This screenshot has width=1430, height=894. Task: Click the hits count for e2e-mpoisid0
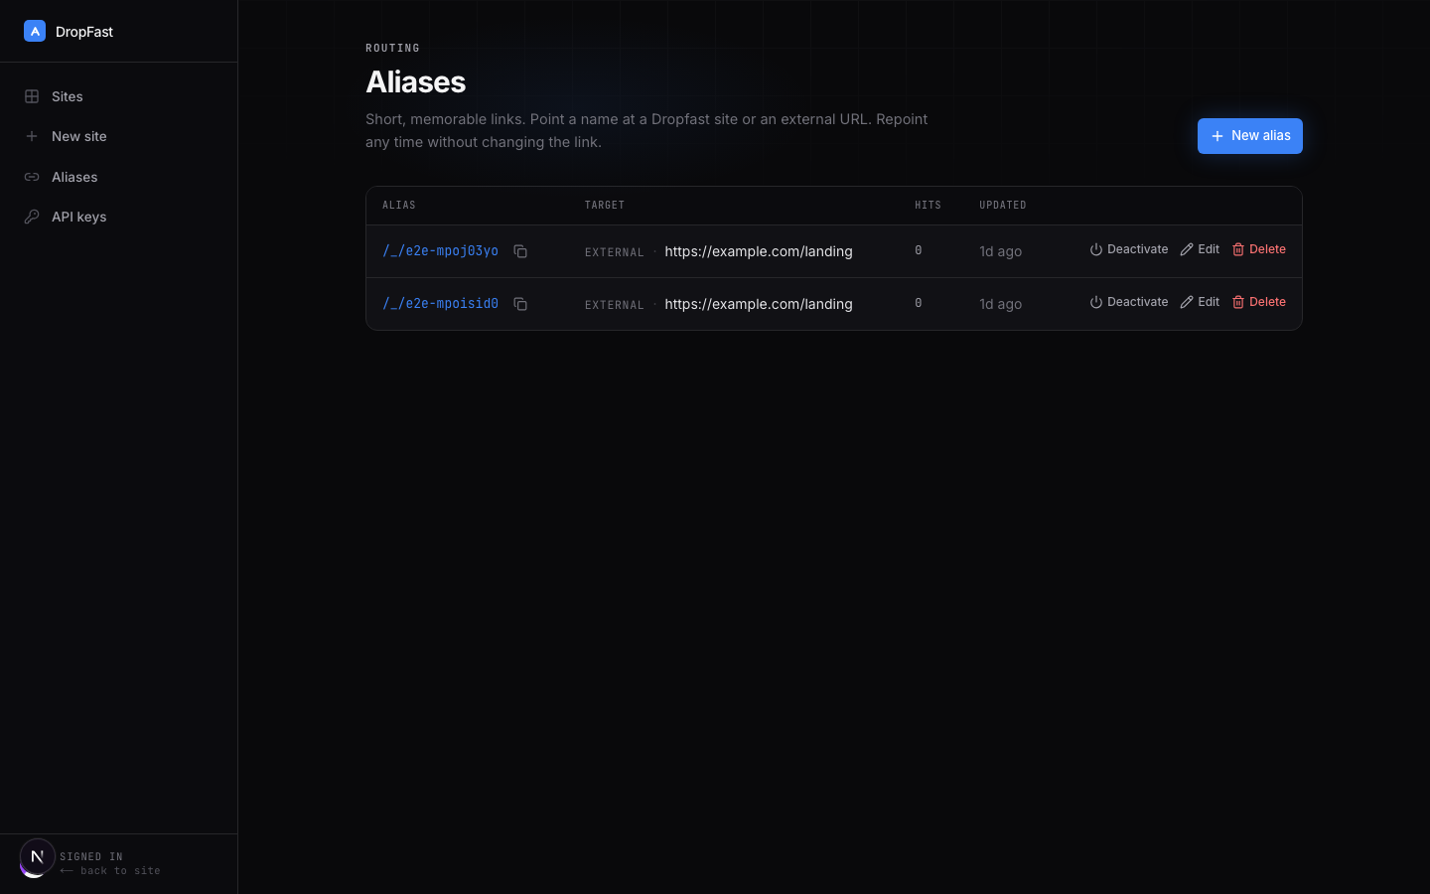919,303
